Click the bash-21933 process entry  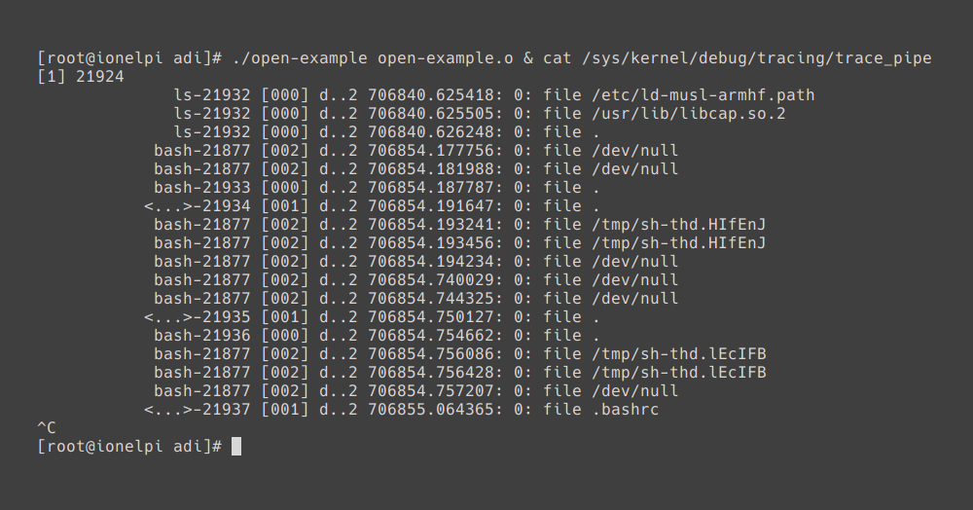coord(202,188)
